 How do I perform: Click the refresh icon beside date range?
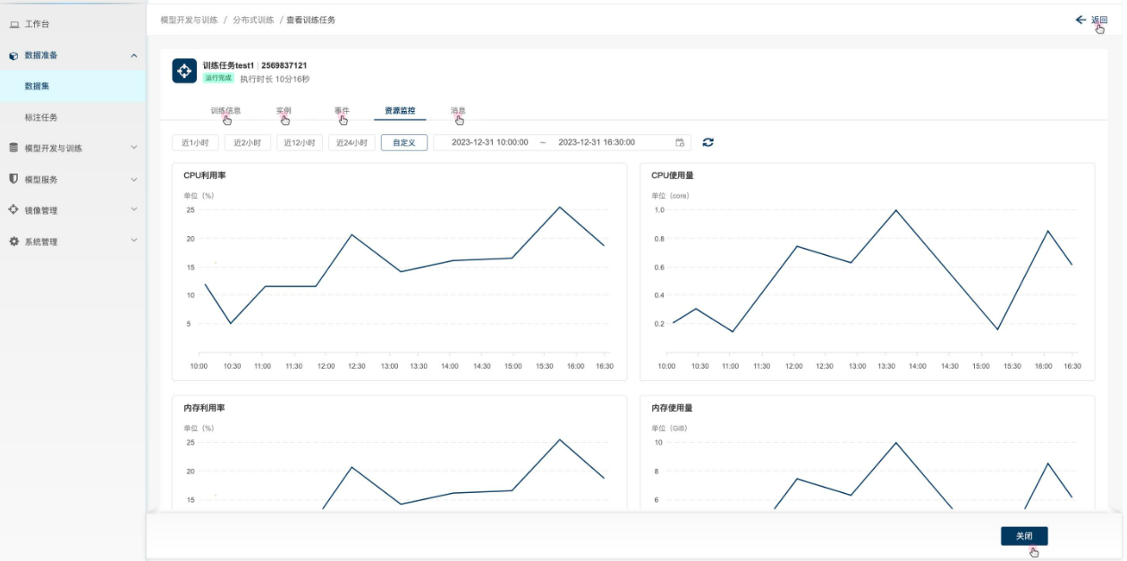(x=708, y=142)
